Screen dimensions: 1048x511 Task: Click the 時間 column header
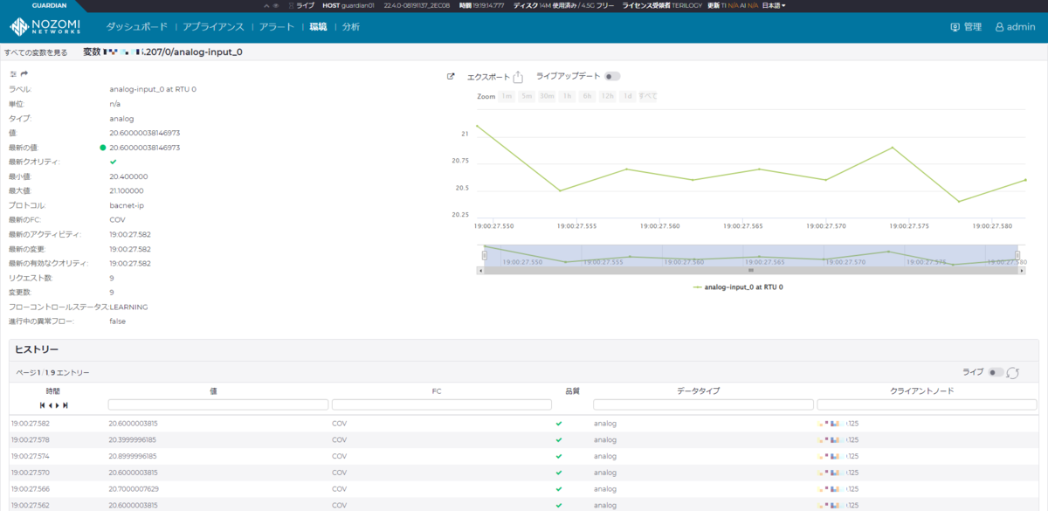point(53,391)
